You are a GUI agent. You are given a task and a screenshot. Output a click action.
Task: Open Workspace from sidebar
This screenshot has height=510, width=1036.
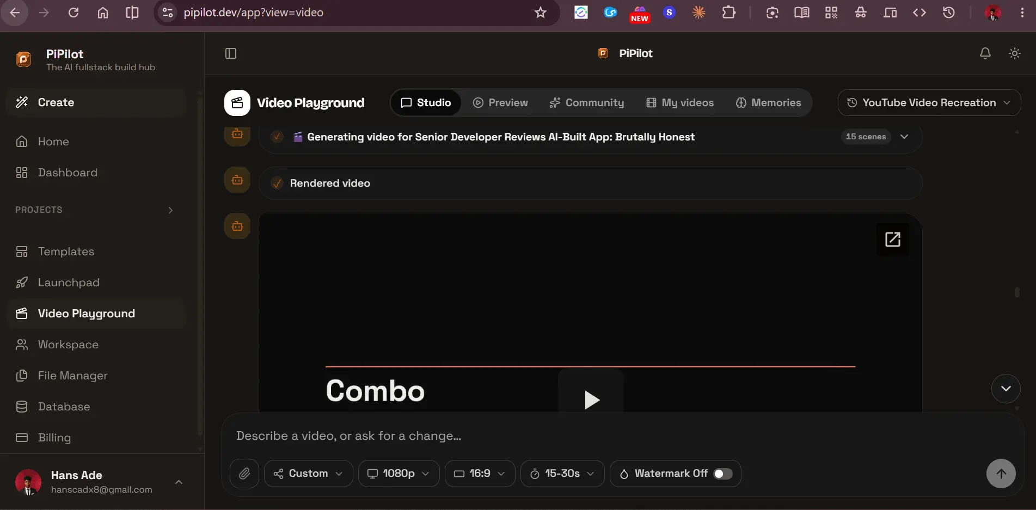click(x=96, y=345)
